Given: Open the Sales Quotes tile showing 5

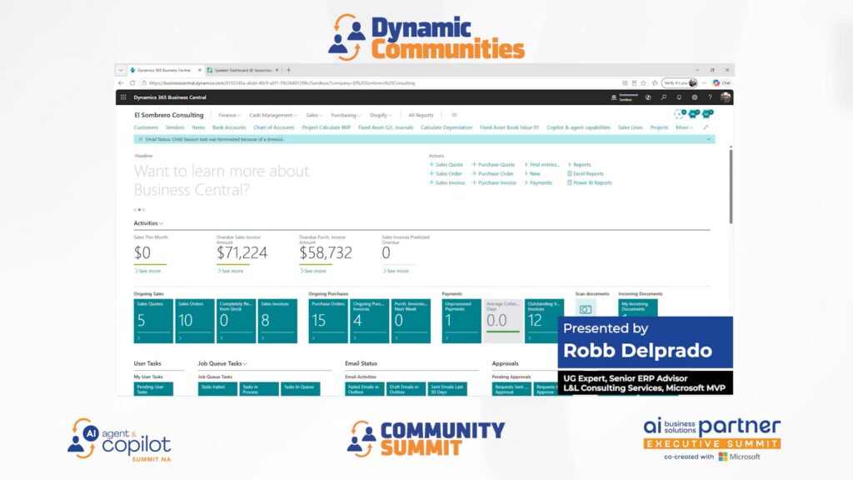Looking at the screenshot, I should point(153,321).
